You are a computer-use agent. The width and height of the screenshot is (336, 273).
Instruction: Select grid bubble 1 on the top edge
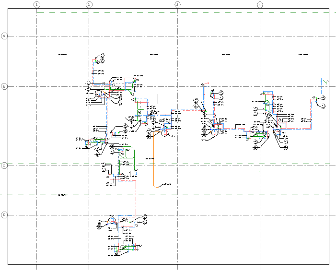click(x=37, y=4)
